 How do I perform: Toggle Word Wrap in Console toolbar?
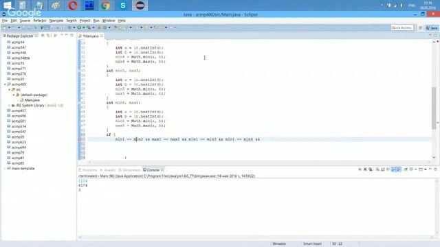pos(388,169)
